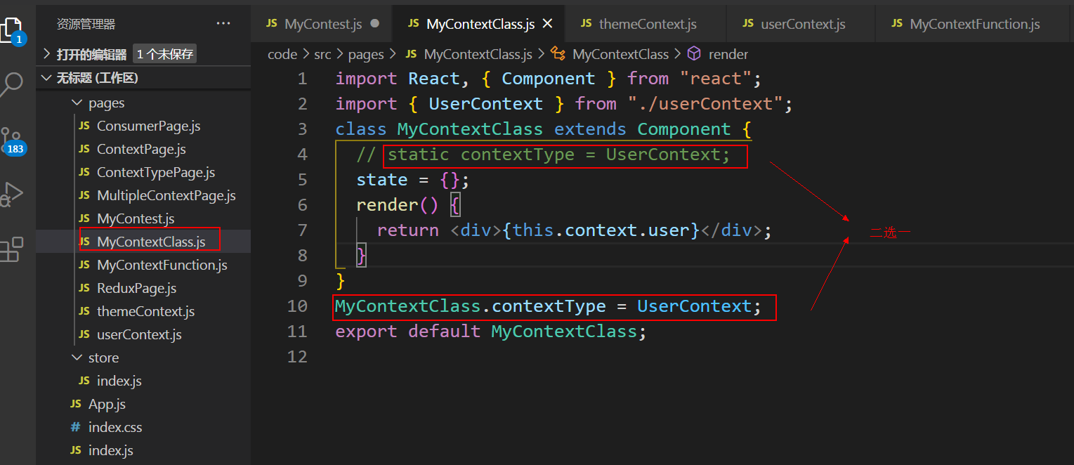Open ReduxPage.js in file tree
Image resolution: width=1074 pixels, height=465 pixels.
pyautogui.click(x=136, y=289)
